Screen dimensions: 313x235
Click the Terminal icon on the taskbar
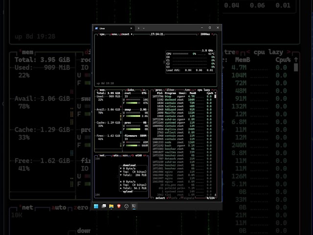[x=134, y=206]
